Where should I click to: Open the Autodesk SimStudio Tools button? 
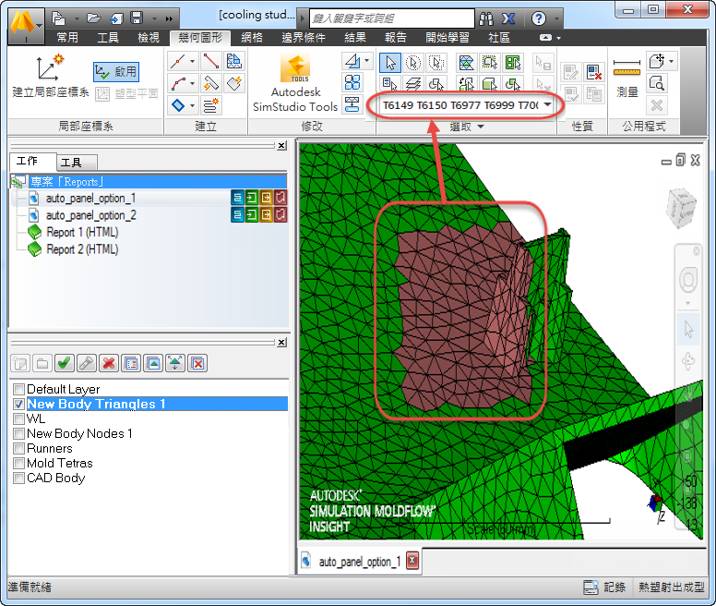coord(295,83)
